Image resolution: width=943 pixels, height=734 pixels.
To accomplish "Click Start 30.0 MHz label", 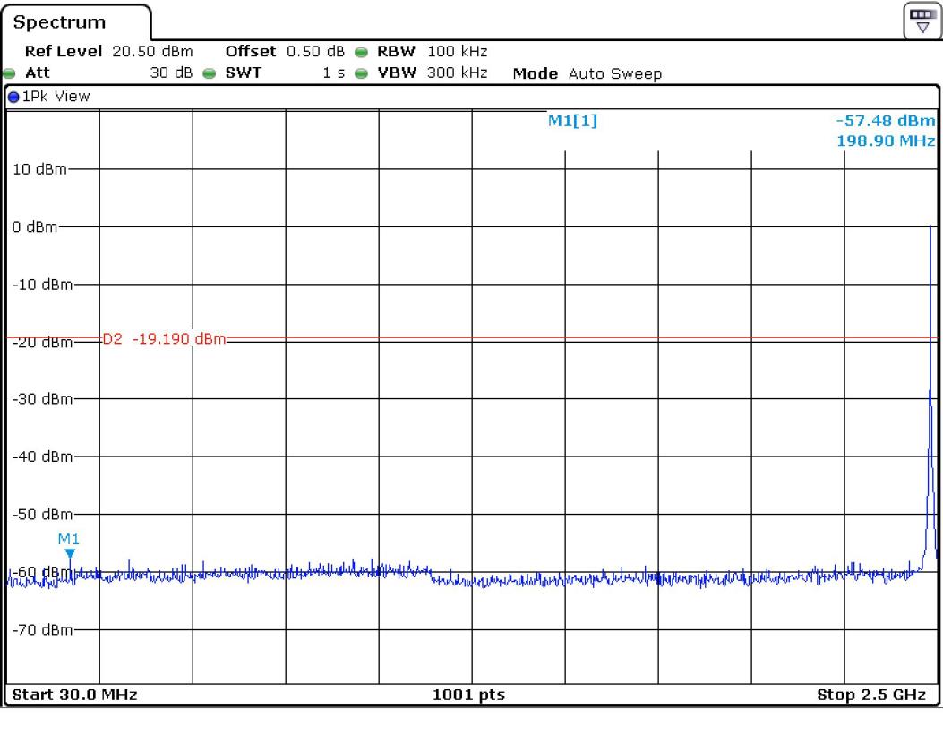I will (x=74, y=695).
